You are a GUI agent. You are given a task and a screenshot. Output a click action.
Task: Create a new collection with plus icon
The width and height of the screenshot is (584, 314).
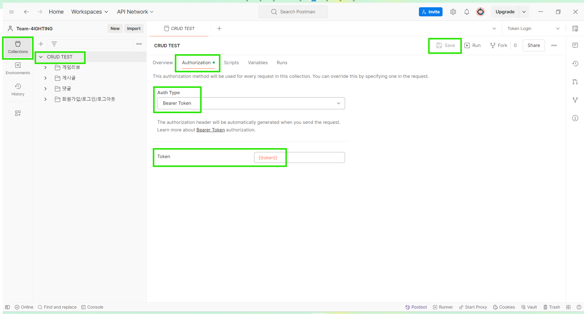[x=41, y=44]
